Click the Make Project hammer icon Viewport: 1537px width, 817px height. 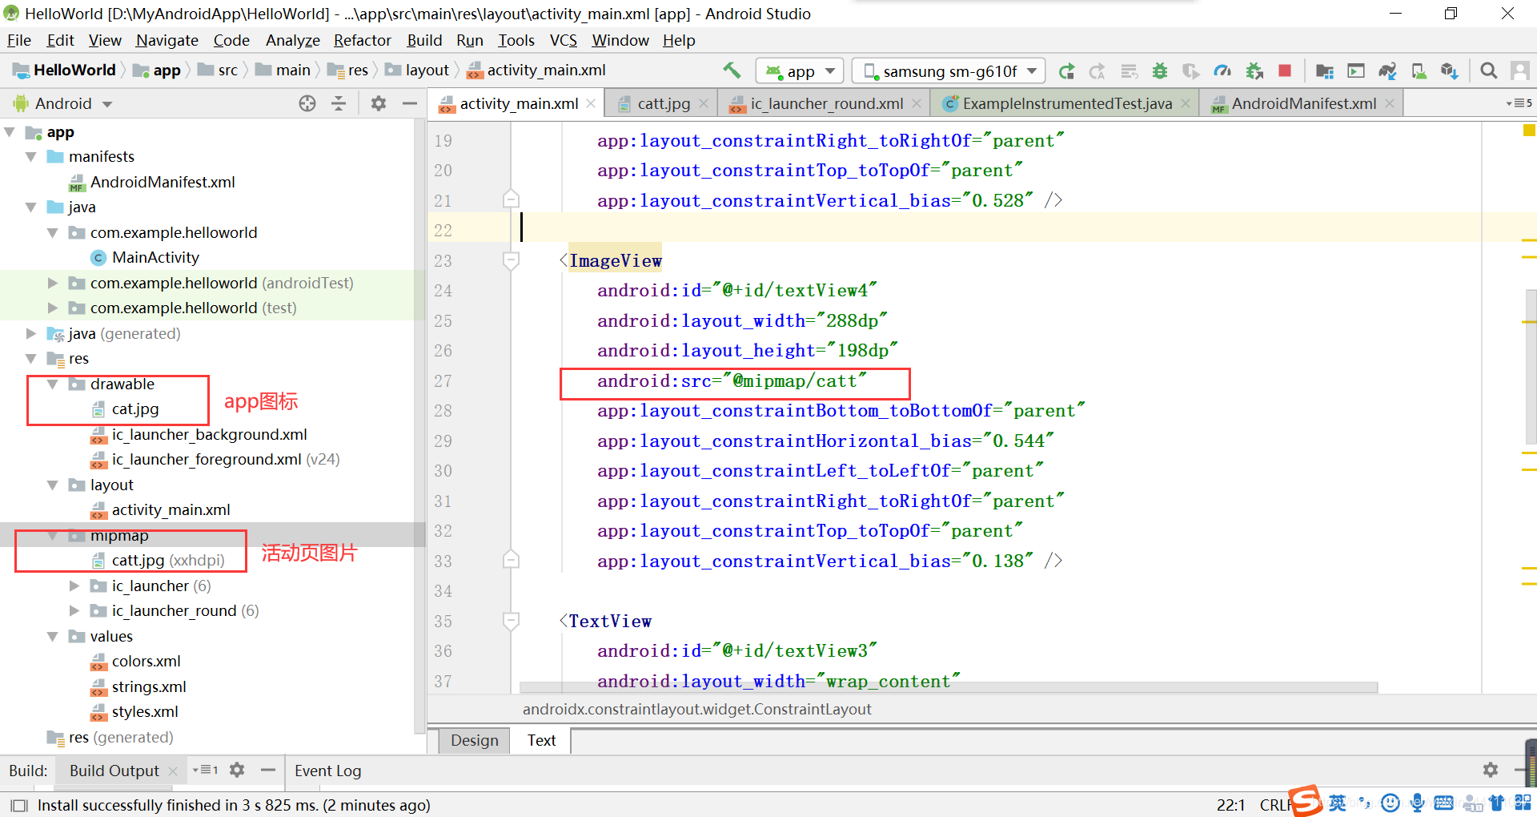pos(732,70)
